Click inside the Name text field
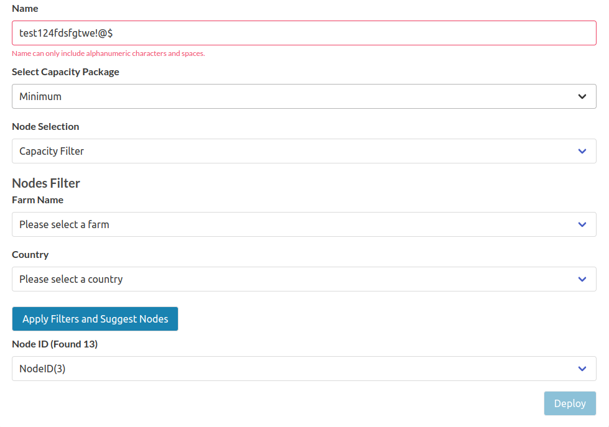Viewport: 609px width, 427px height. point(304,33)
